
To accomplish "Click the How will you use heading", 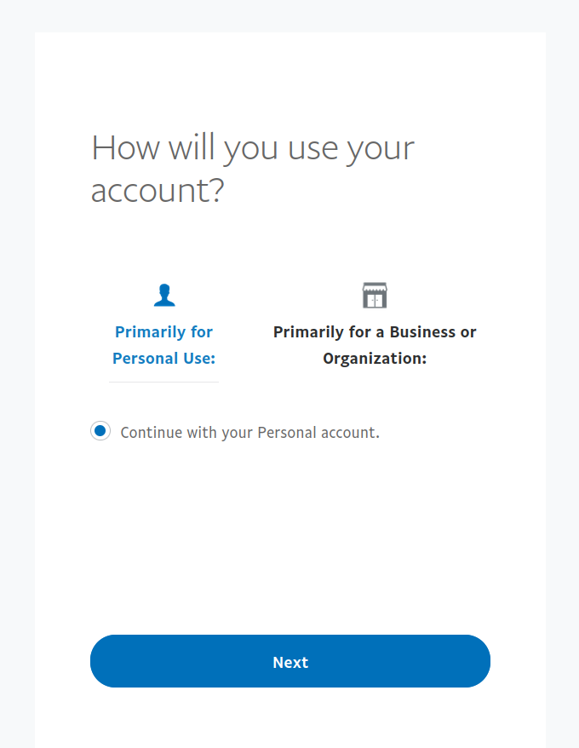I will click(252, 168).
